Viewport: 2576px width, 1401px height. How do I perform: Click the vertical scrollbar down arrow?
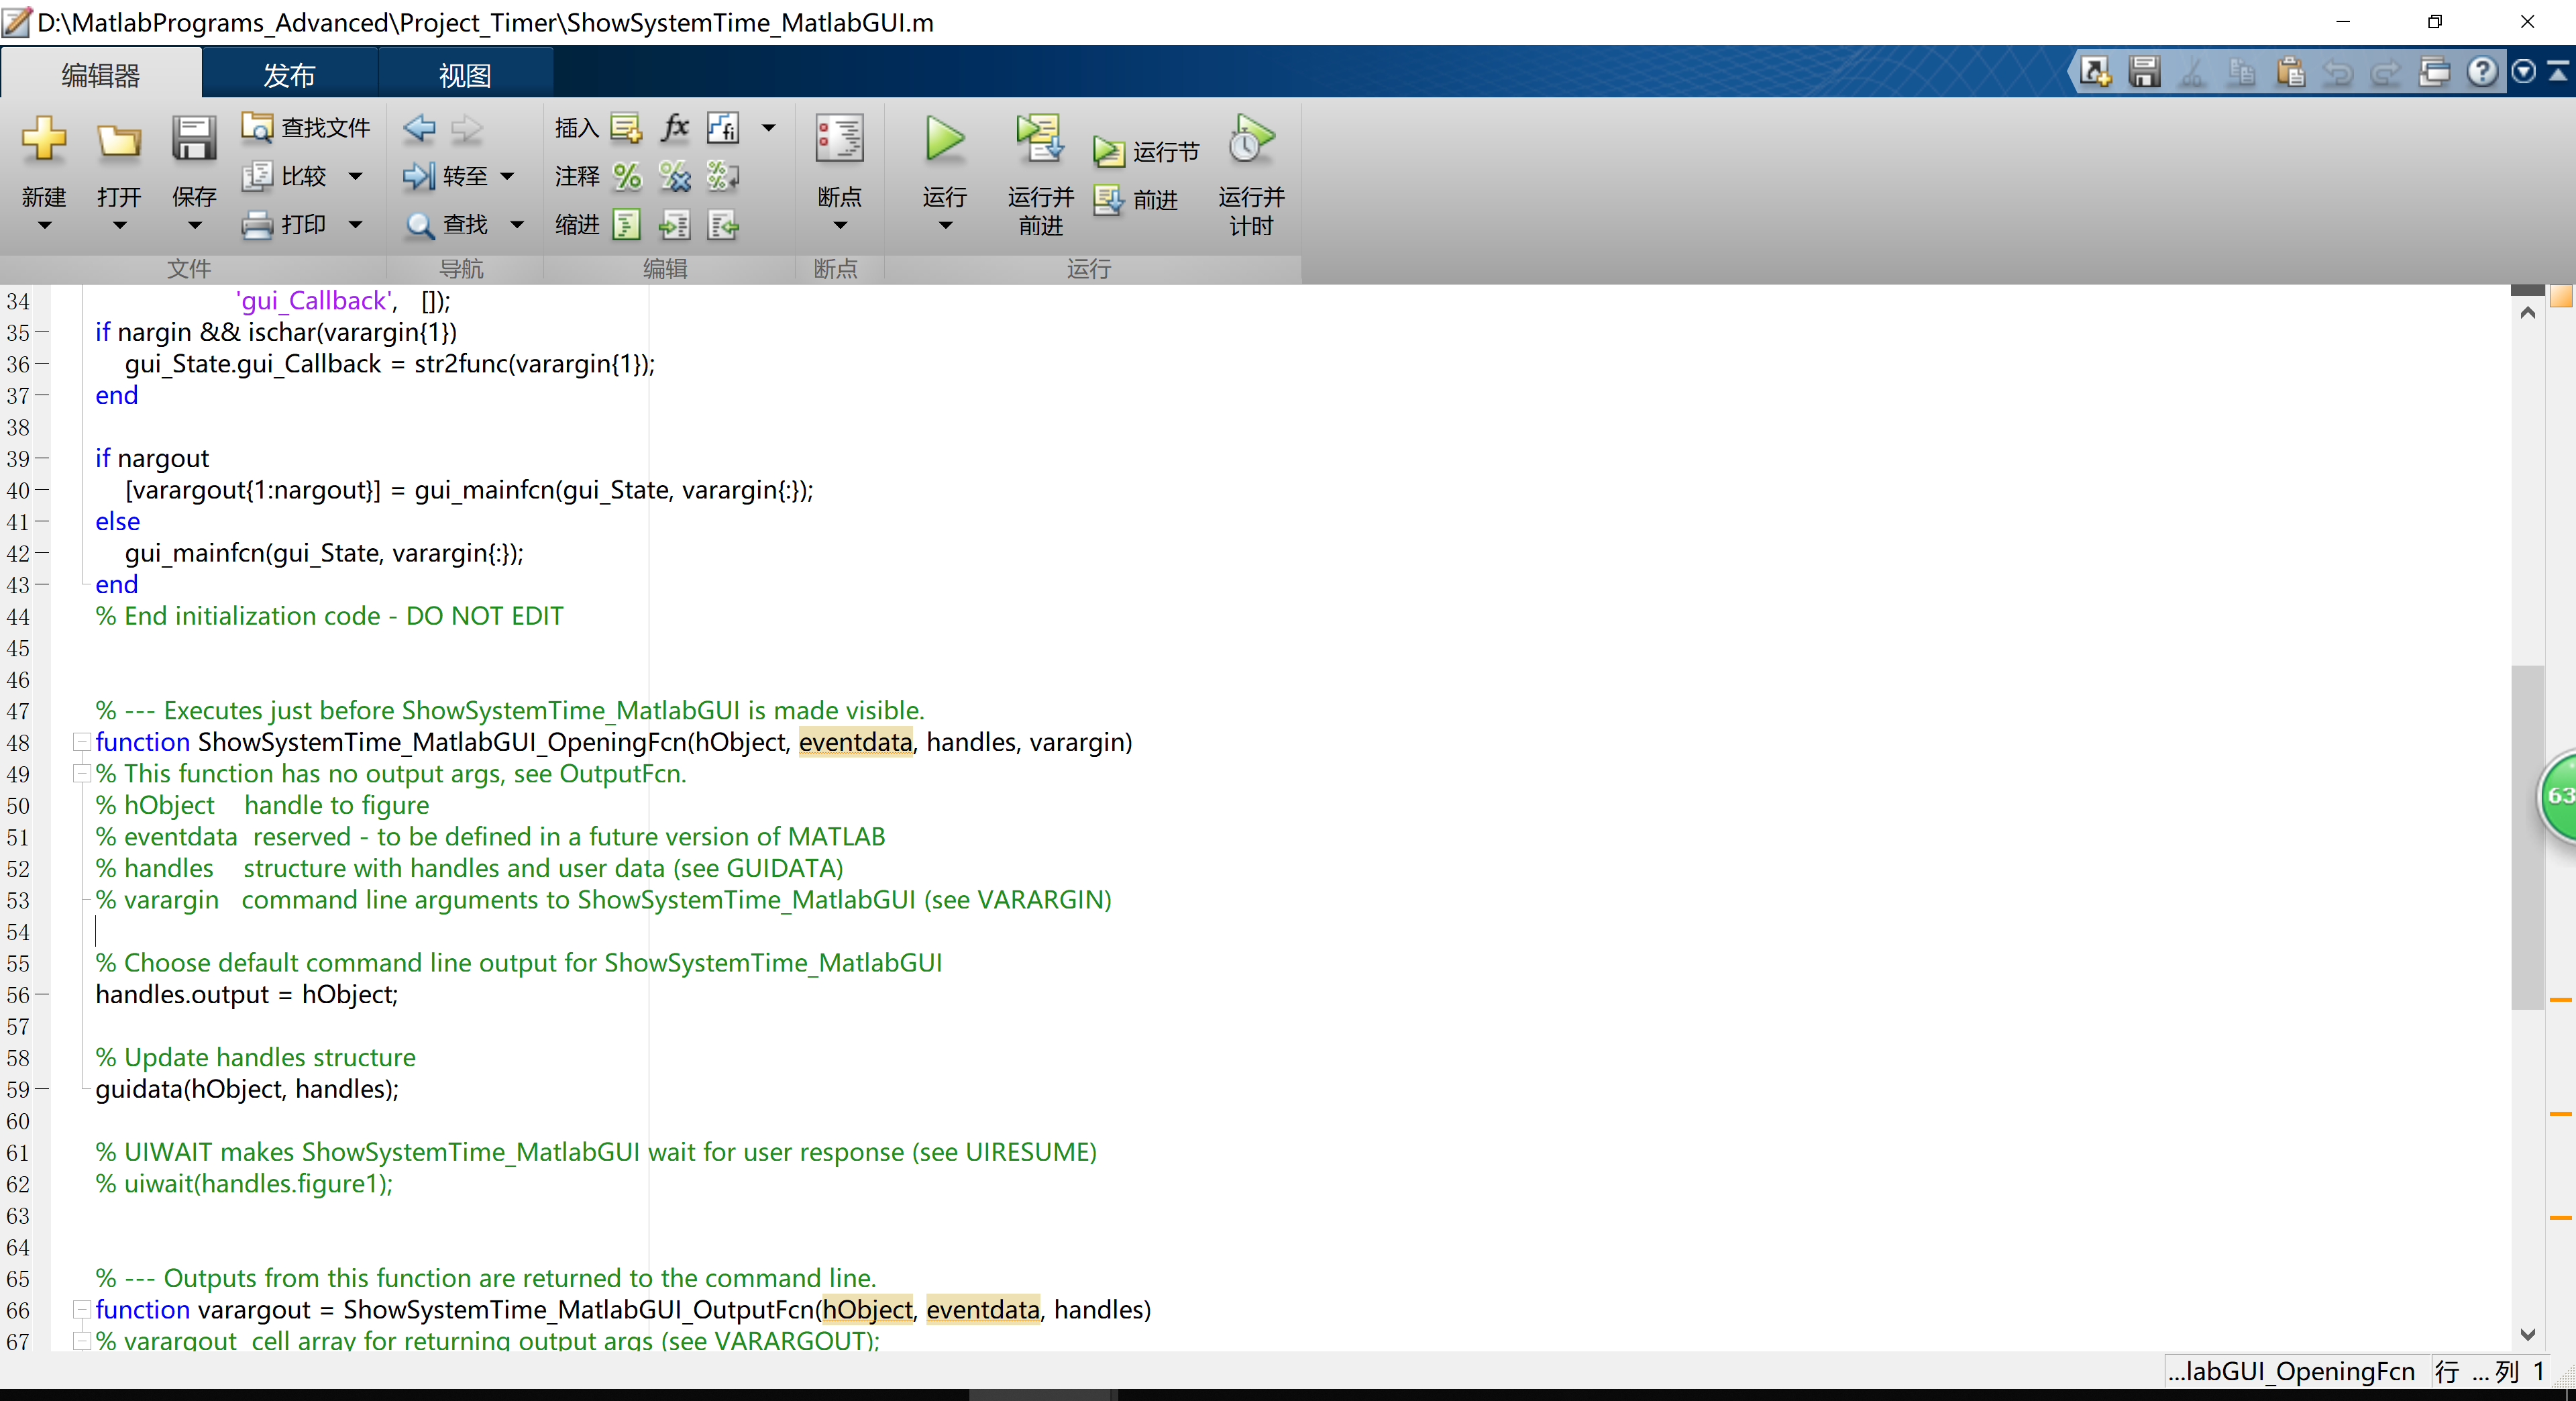[2527, 1334]
